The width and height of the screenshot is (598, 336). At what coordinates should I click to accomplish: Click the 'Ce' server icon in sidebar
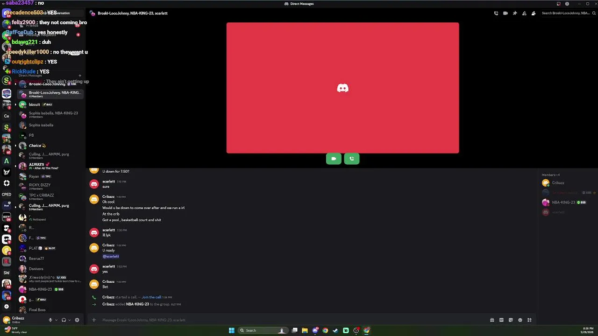coord(7,116)
